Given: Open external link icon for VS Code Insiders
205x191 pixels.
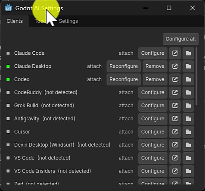Looking at the screenshot, I should coord(175,171).
